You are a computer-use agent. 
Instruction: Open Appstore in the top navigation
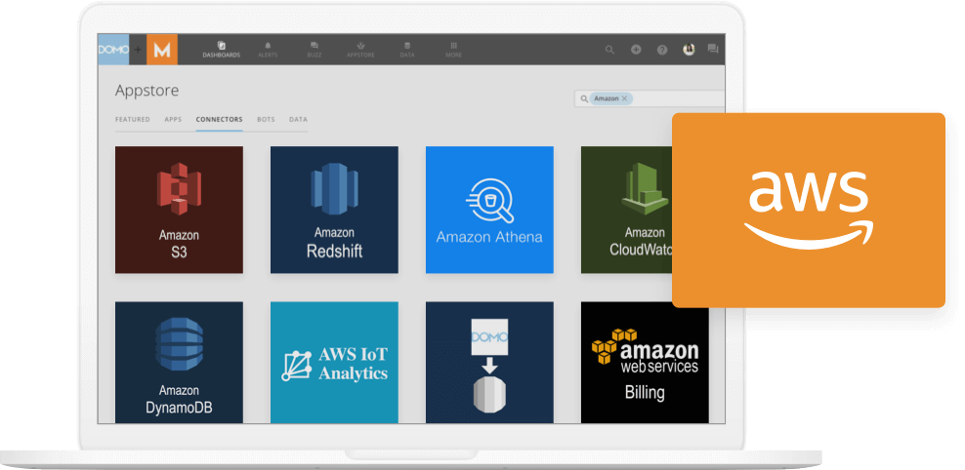(360, 50)
